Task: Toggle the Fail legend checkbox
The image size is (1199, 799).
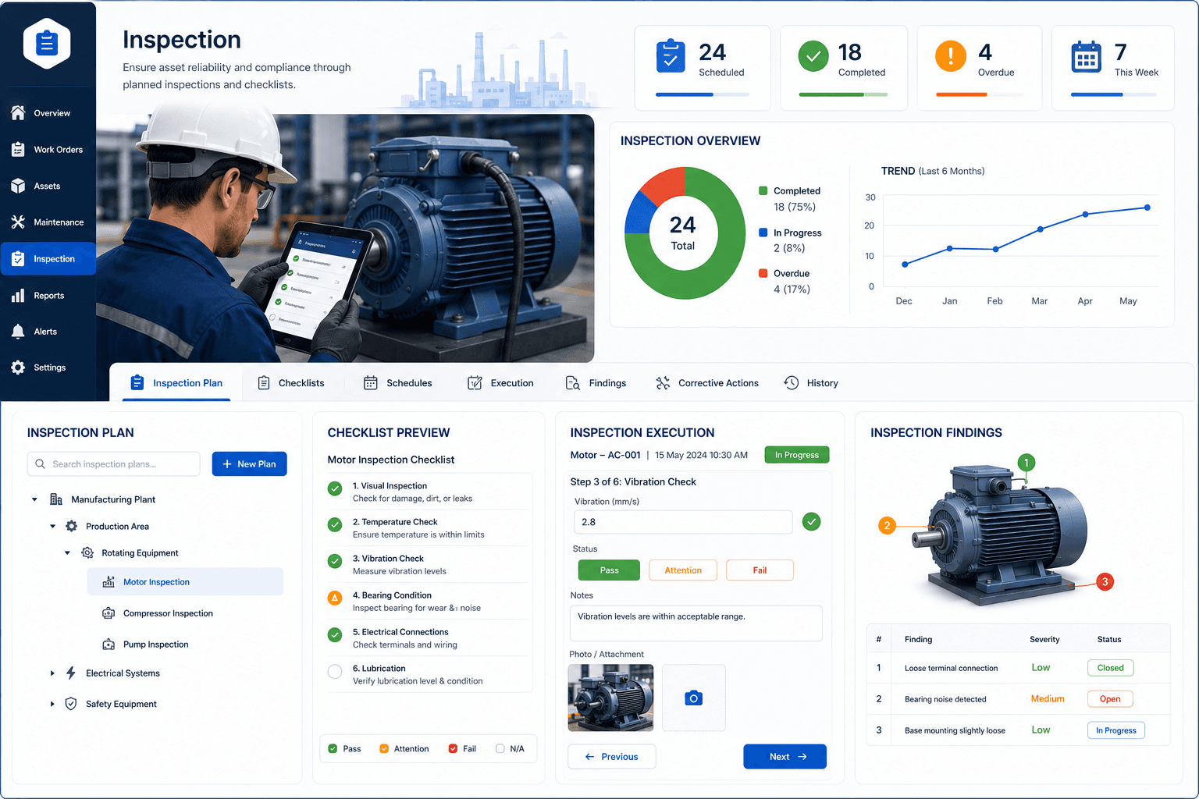Action: 453,748
